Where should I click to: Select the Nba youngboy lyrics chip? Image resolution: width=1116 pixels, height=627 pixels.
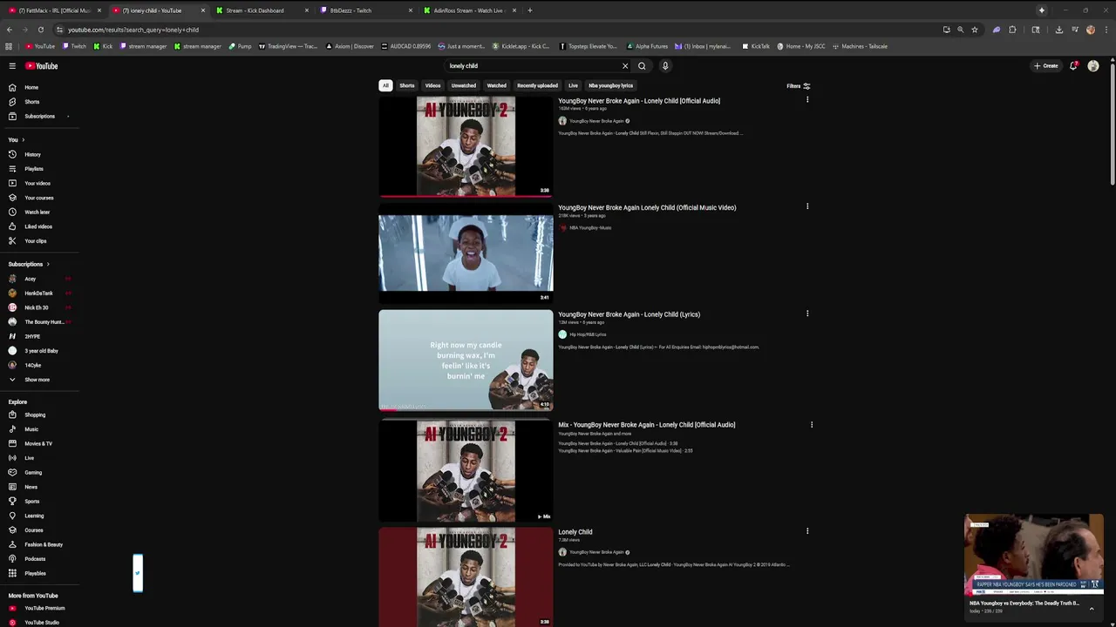click(610, 85)
